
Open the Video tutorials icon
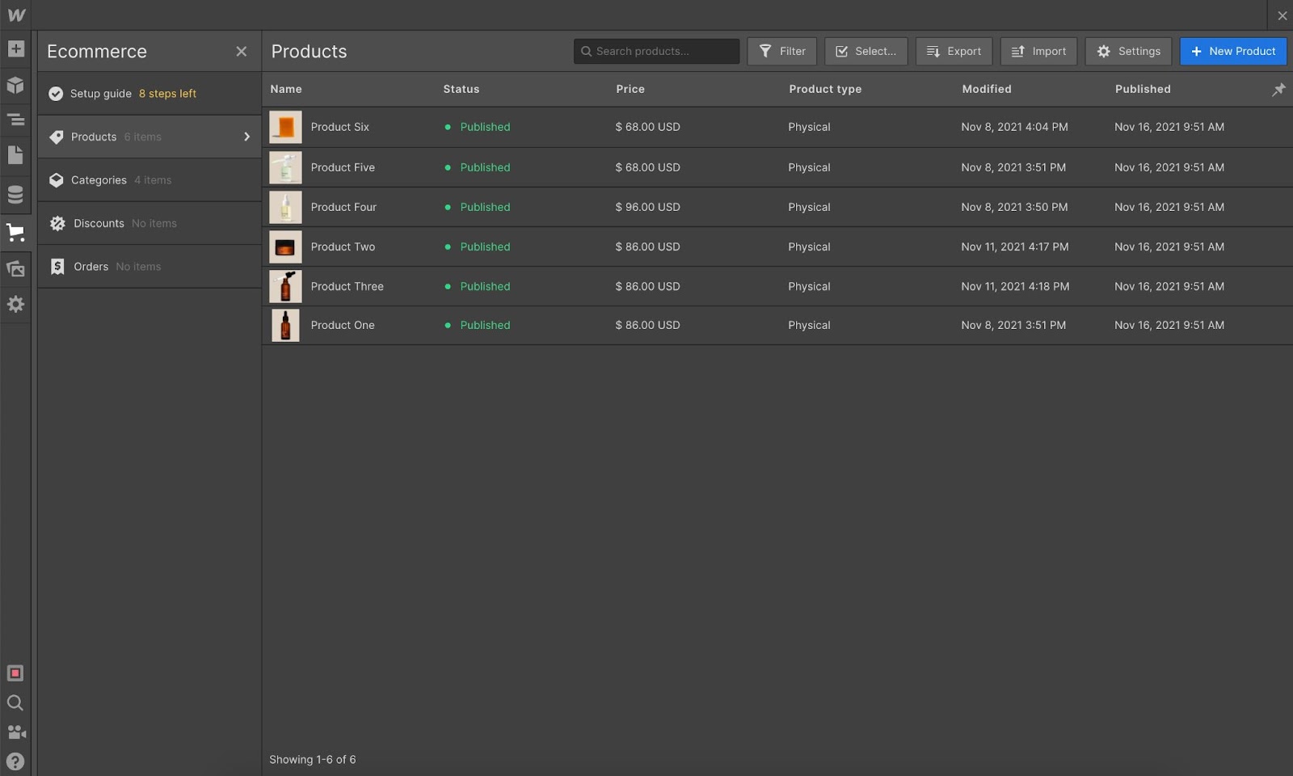click(15, 732)
